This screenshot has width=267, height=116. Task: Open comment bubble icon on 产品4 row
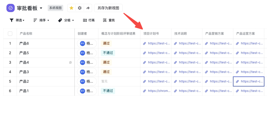(x=70, y=62)
